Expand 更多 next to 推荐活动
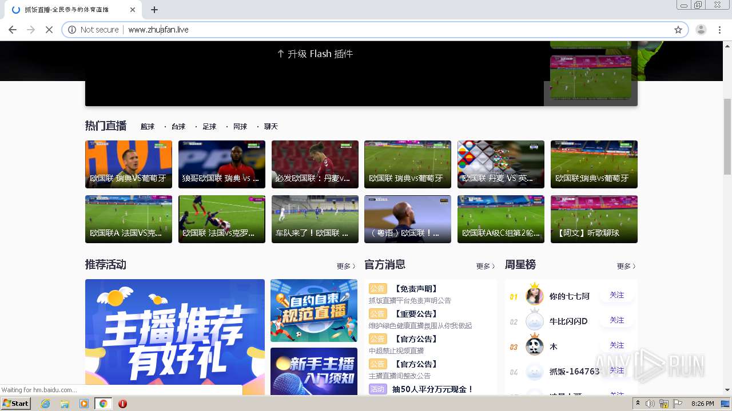Screen dimensions: 732x411 (346, 266)
